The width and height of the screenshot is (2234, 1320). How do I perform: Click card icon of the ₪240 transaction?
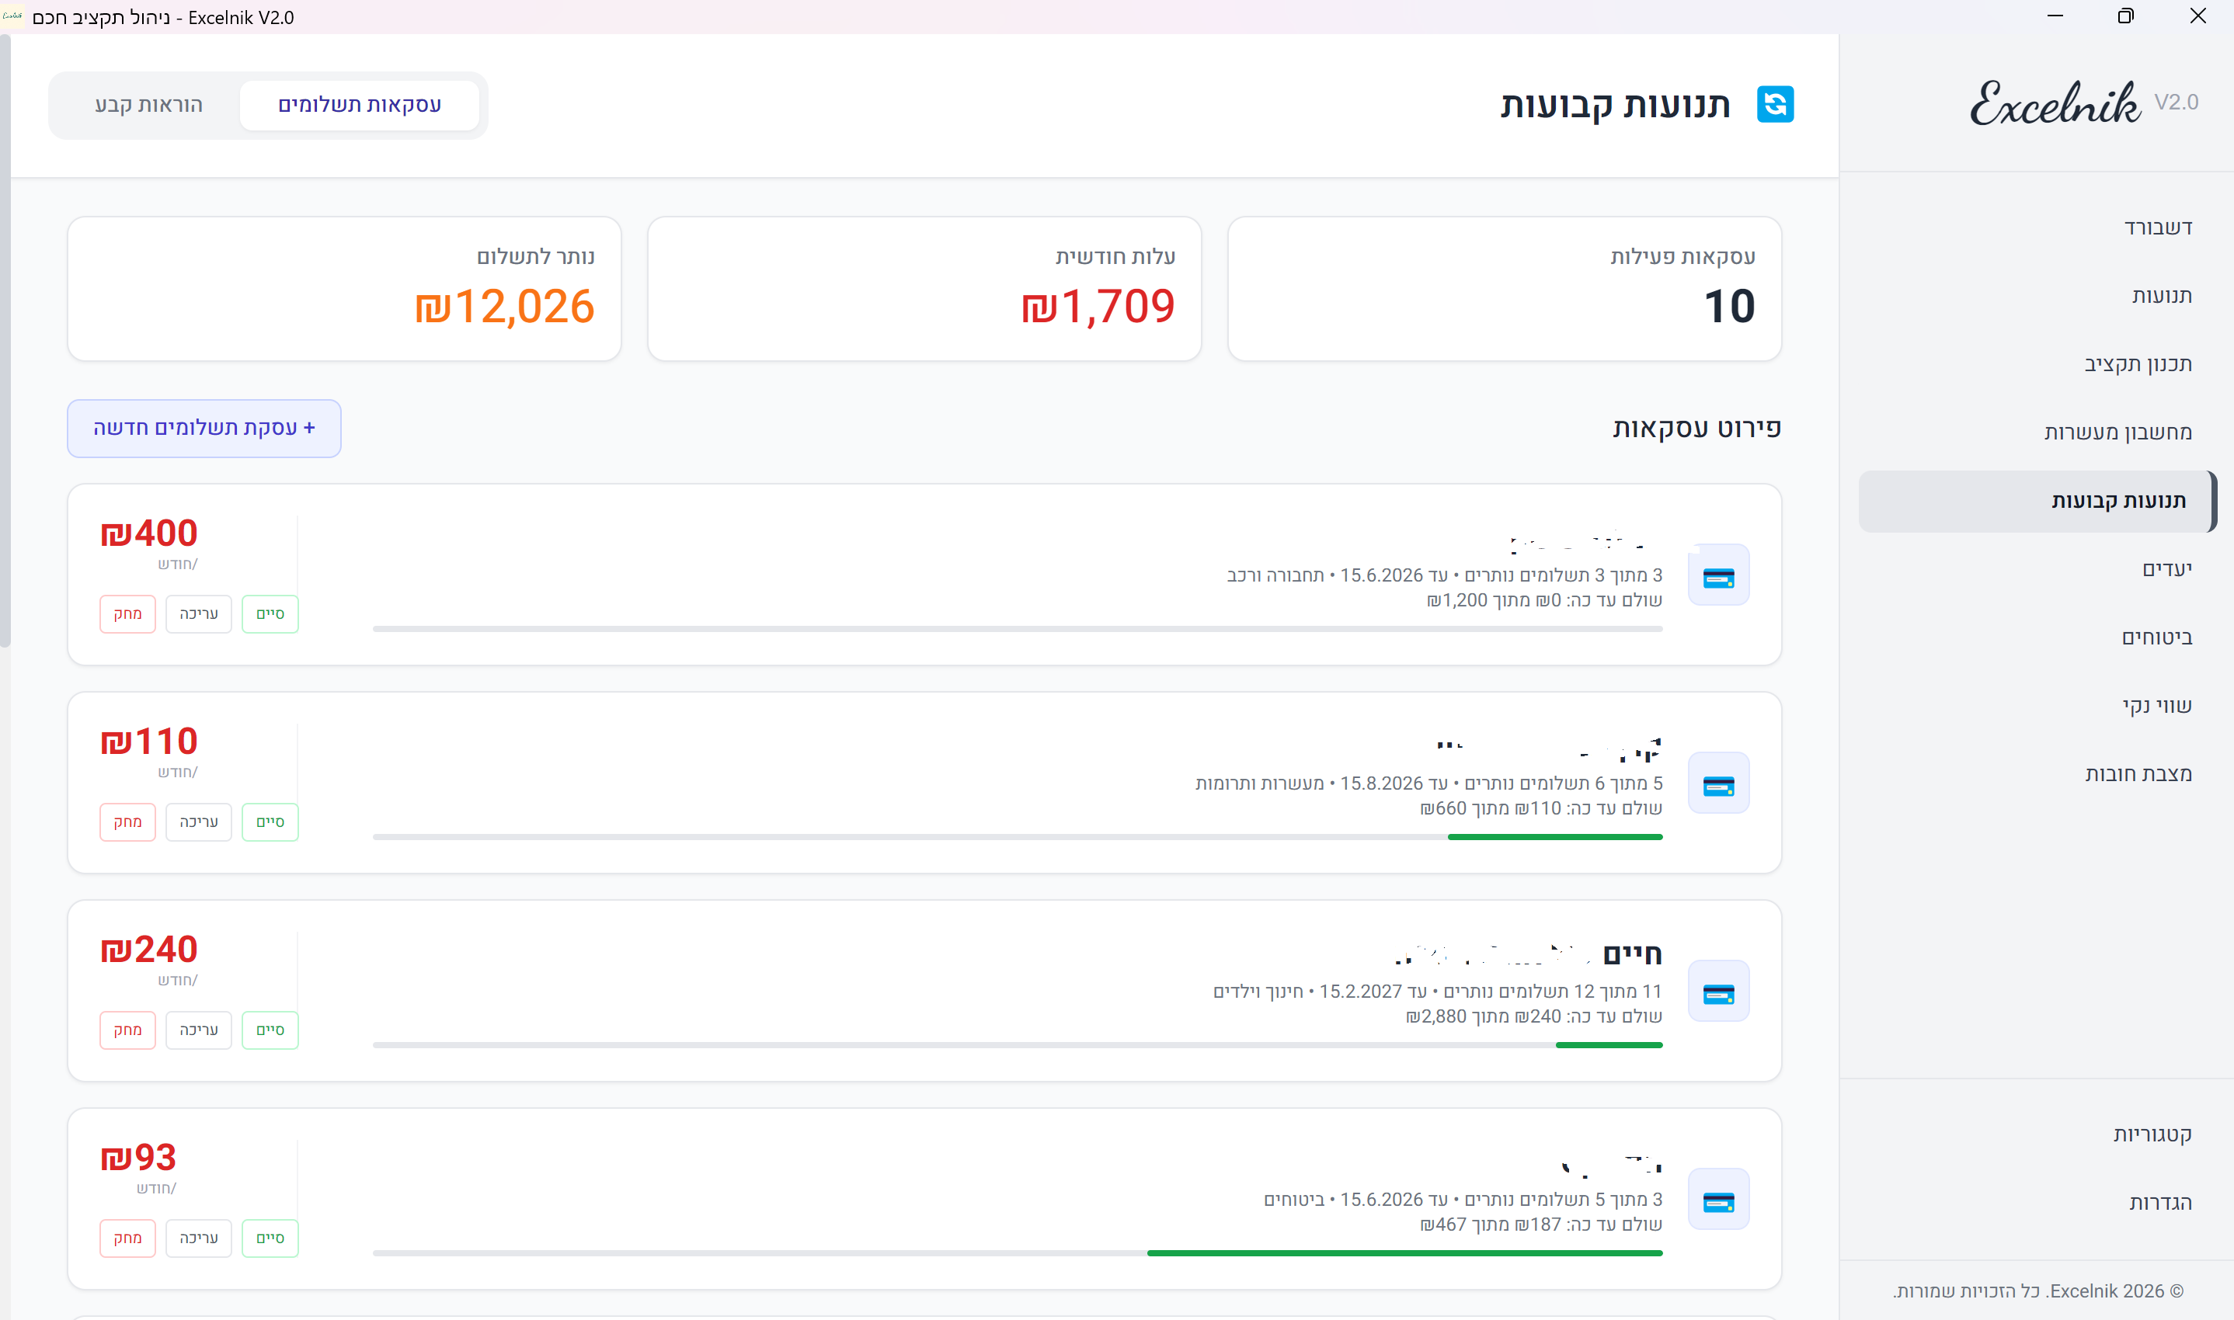(x=1718, y=992)
